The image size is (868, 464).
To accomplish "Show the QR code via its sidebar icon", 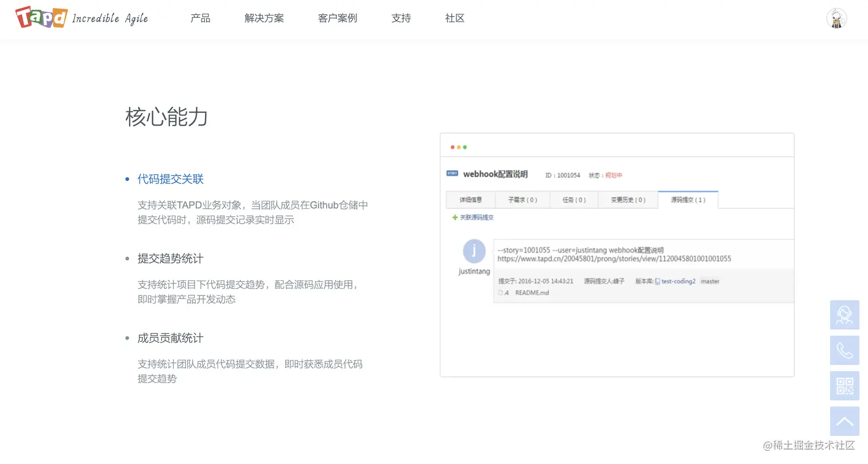I will pyautogui.click(x=844, y=386).
